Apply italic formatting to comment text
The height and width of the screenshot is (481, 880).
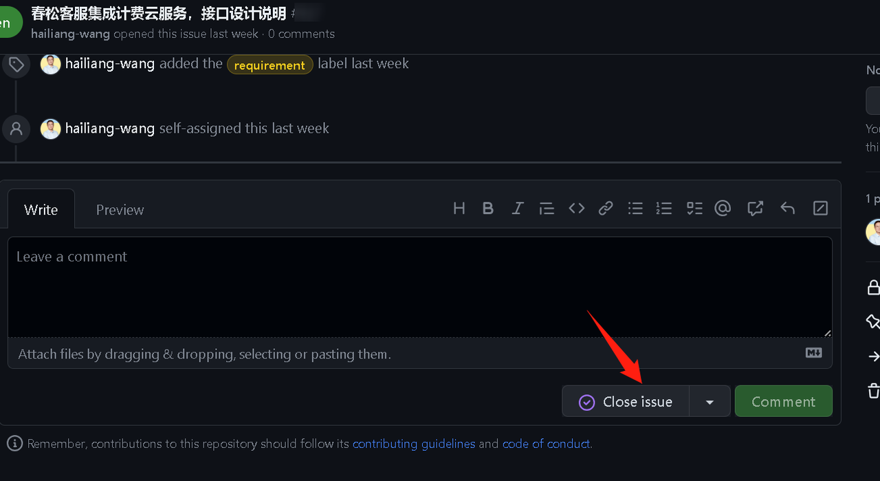tap(518, 209)
